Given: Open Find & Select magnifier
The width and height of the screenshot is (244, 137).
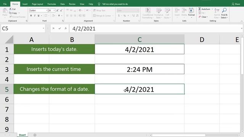Looking at the screenshot, I should point(224,13).
